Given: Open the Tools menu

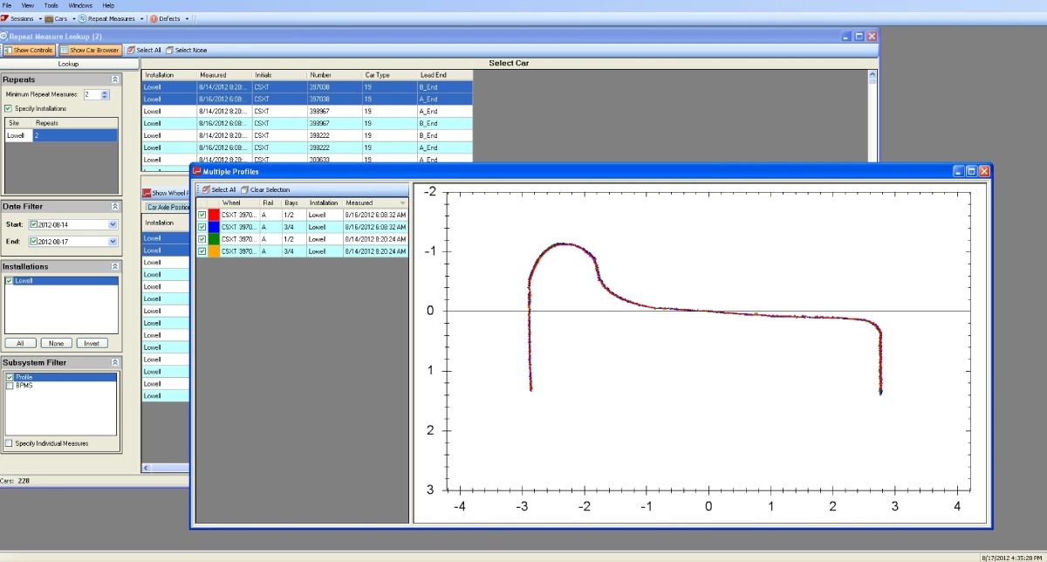Looking at the screenshot, I should (x=51, y=5).
